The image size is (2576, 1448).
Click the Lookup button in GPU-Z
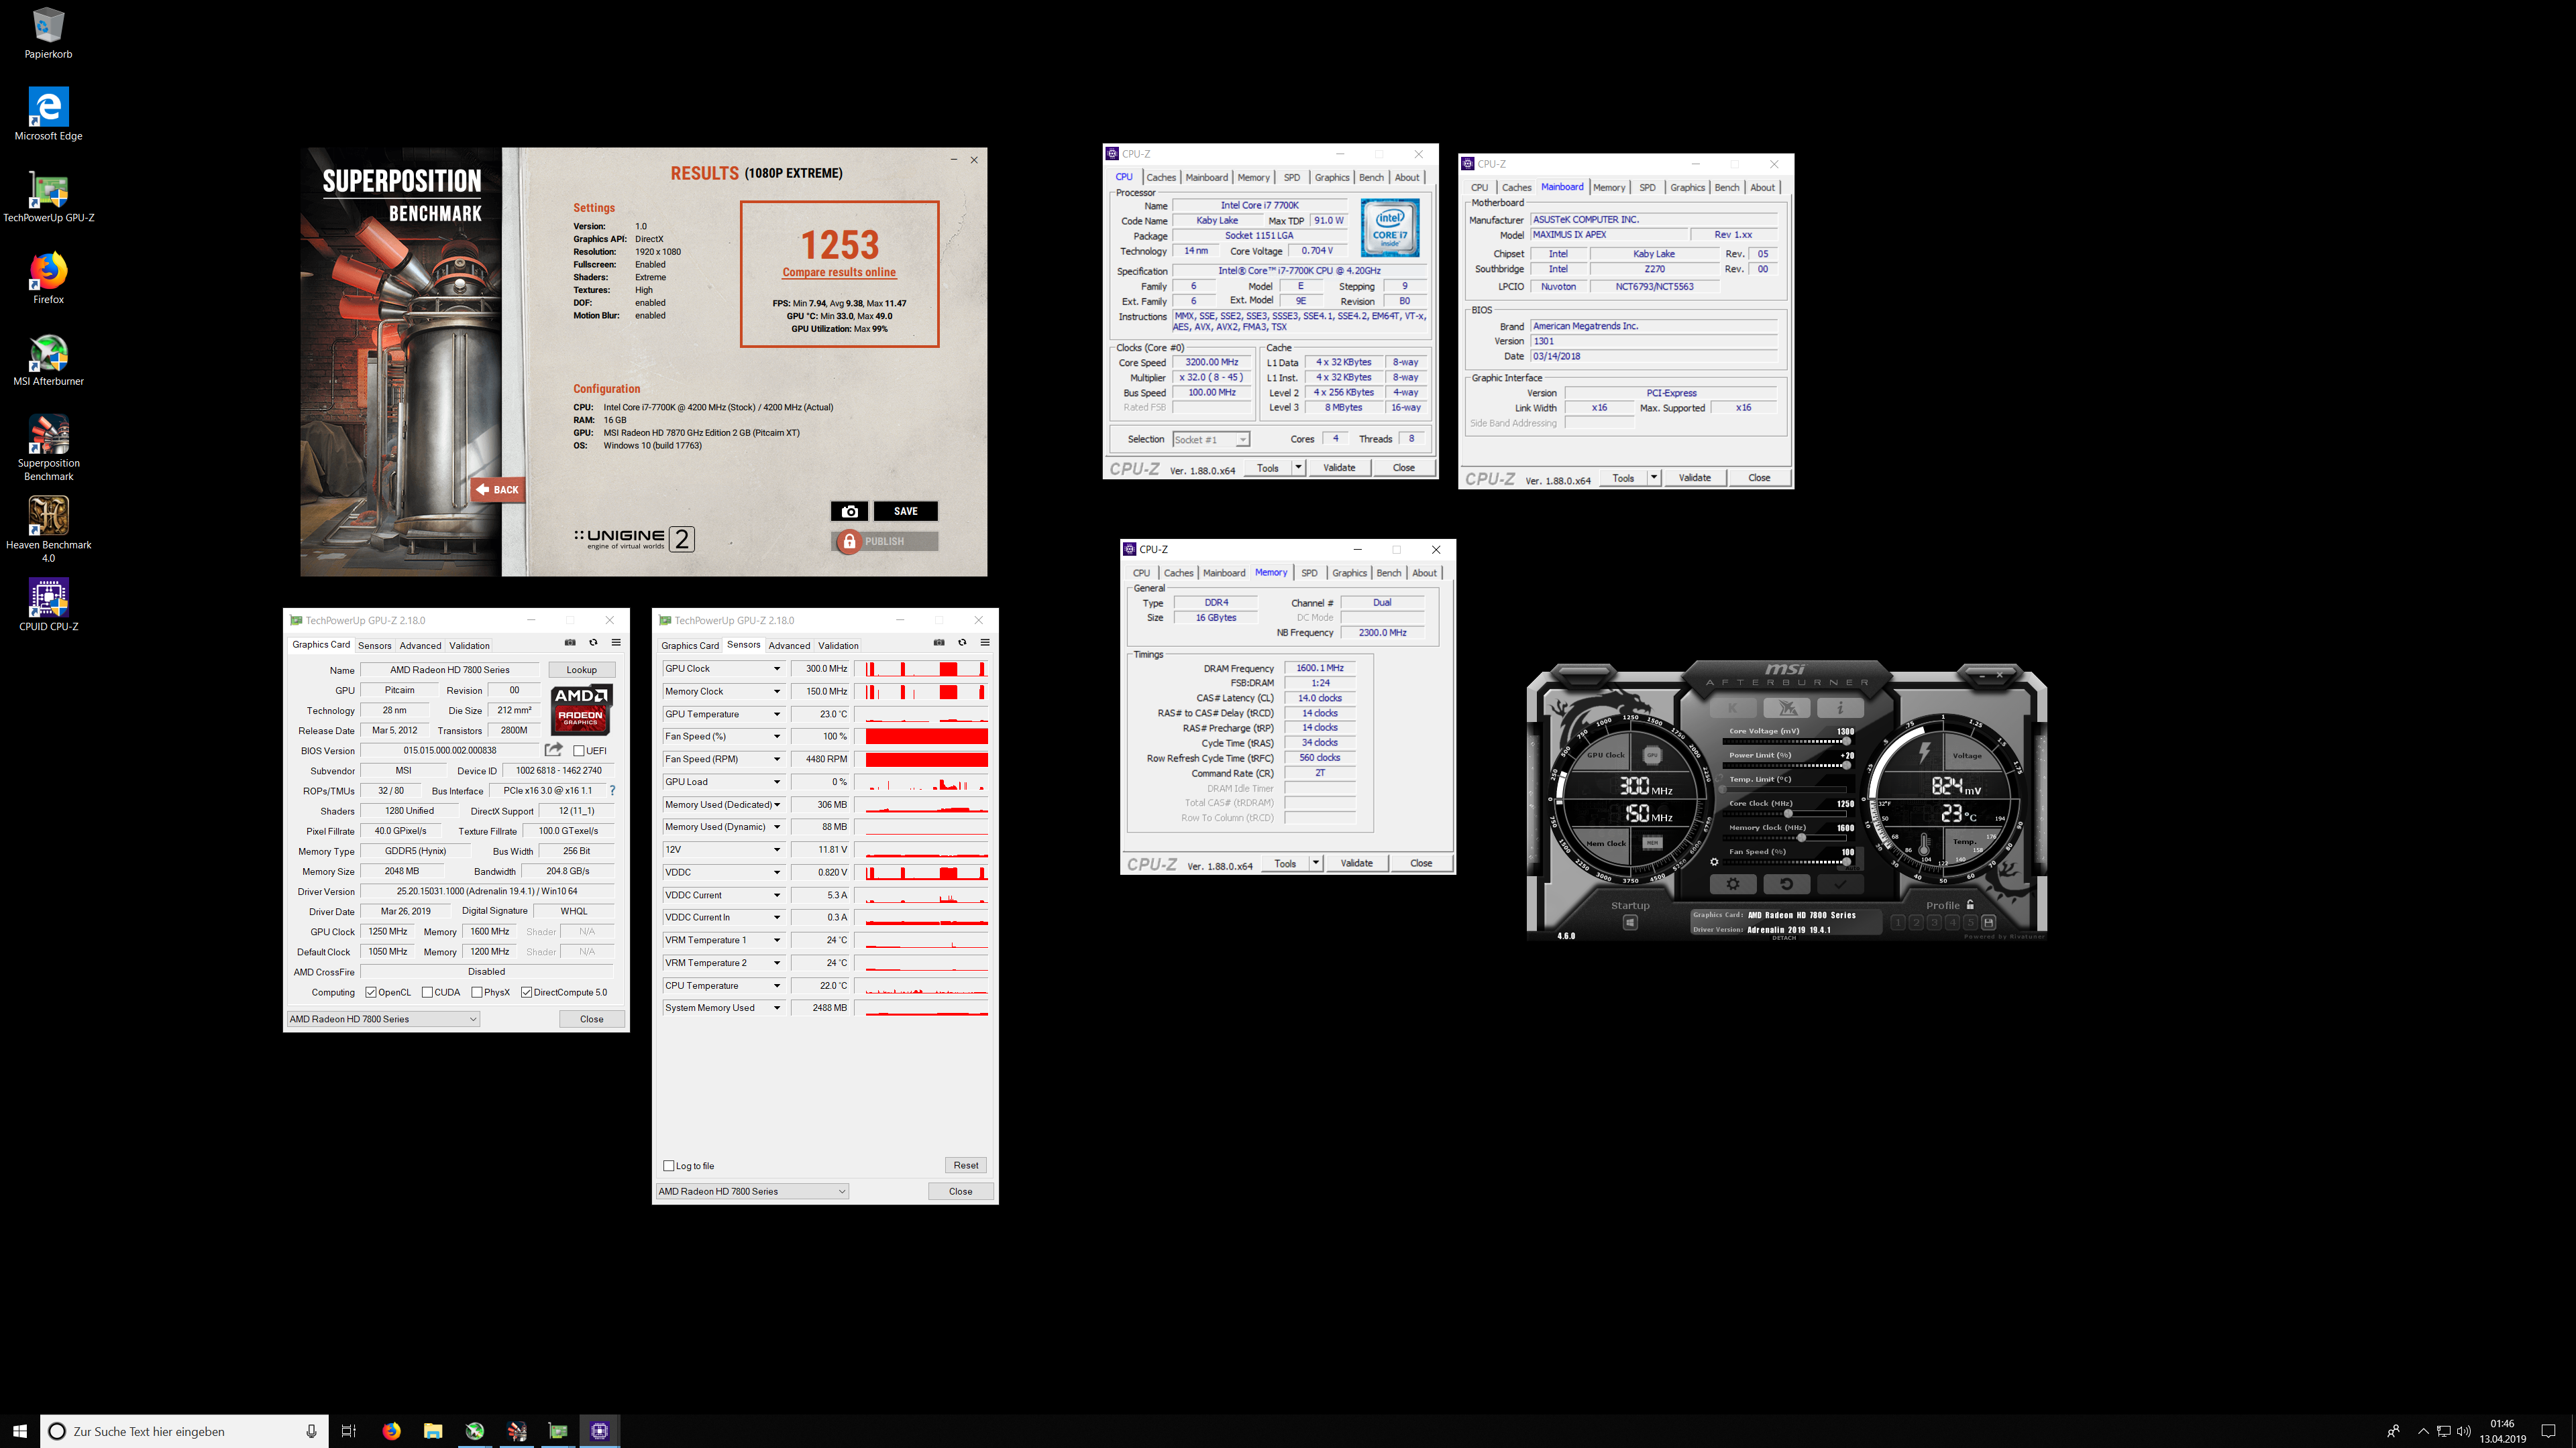click(x=581, y=670)
